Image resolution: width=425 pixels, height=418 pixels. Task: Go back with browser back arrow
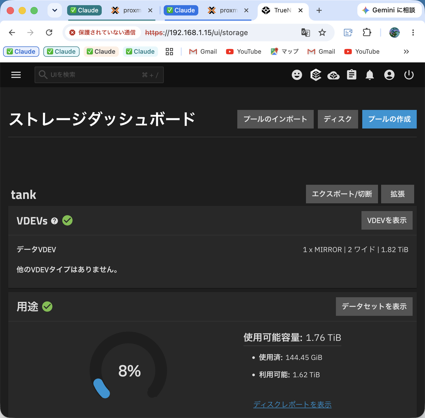click(12, 33)
